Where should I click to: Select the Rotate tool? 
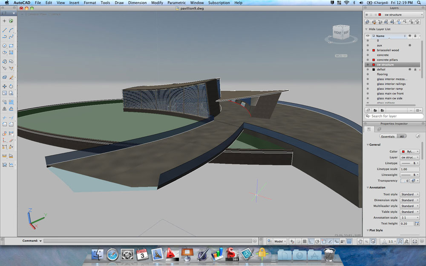[x=12, y=86]
